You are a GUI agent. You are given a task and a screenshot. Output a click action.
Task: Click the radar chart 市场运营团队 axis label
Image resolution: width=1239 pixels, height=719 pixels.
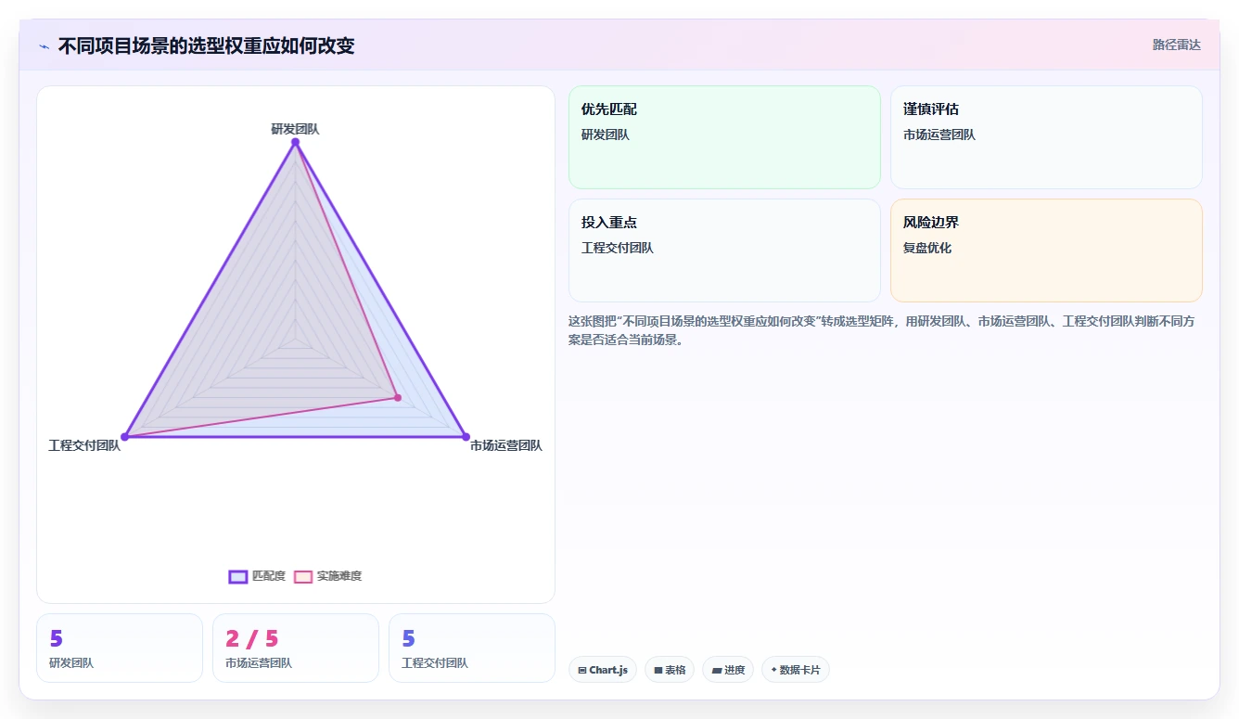click(506, 445)
